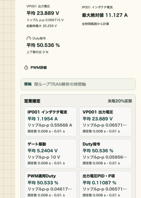Click the gauge icon beside Duty指令

coord(29,38)
